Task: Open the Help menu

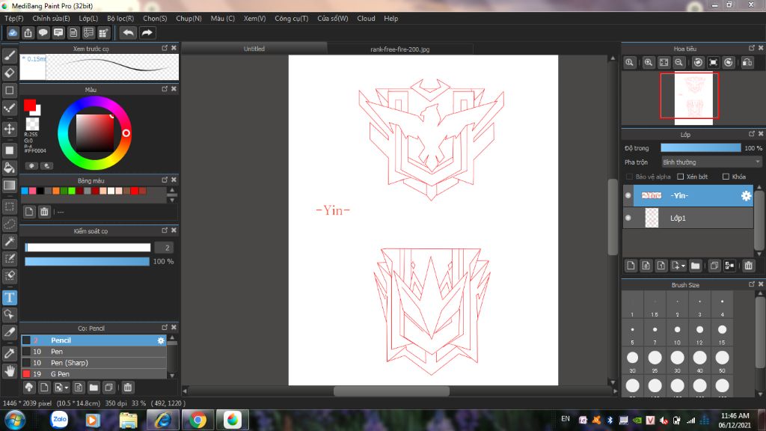Action: (x=390, y=19)
